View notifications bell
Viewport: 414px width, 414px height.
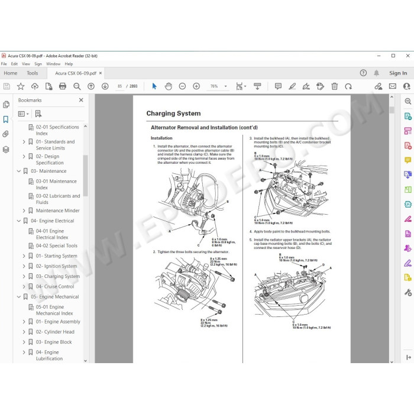click(x=377, y=73)
